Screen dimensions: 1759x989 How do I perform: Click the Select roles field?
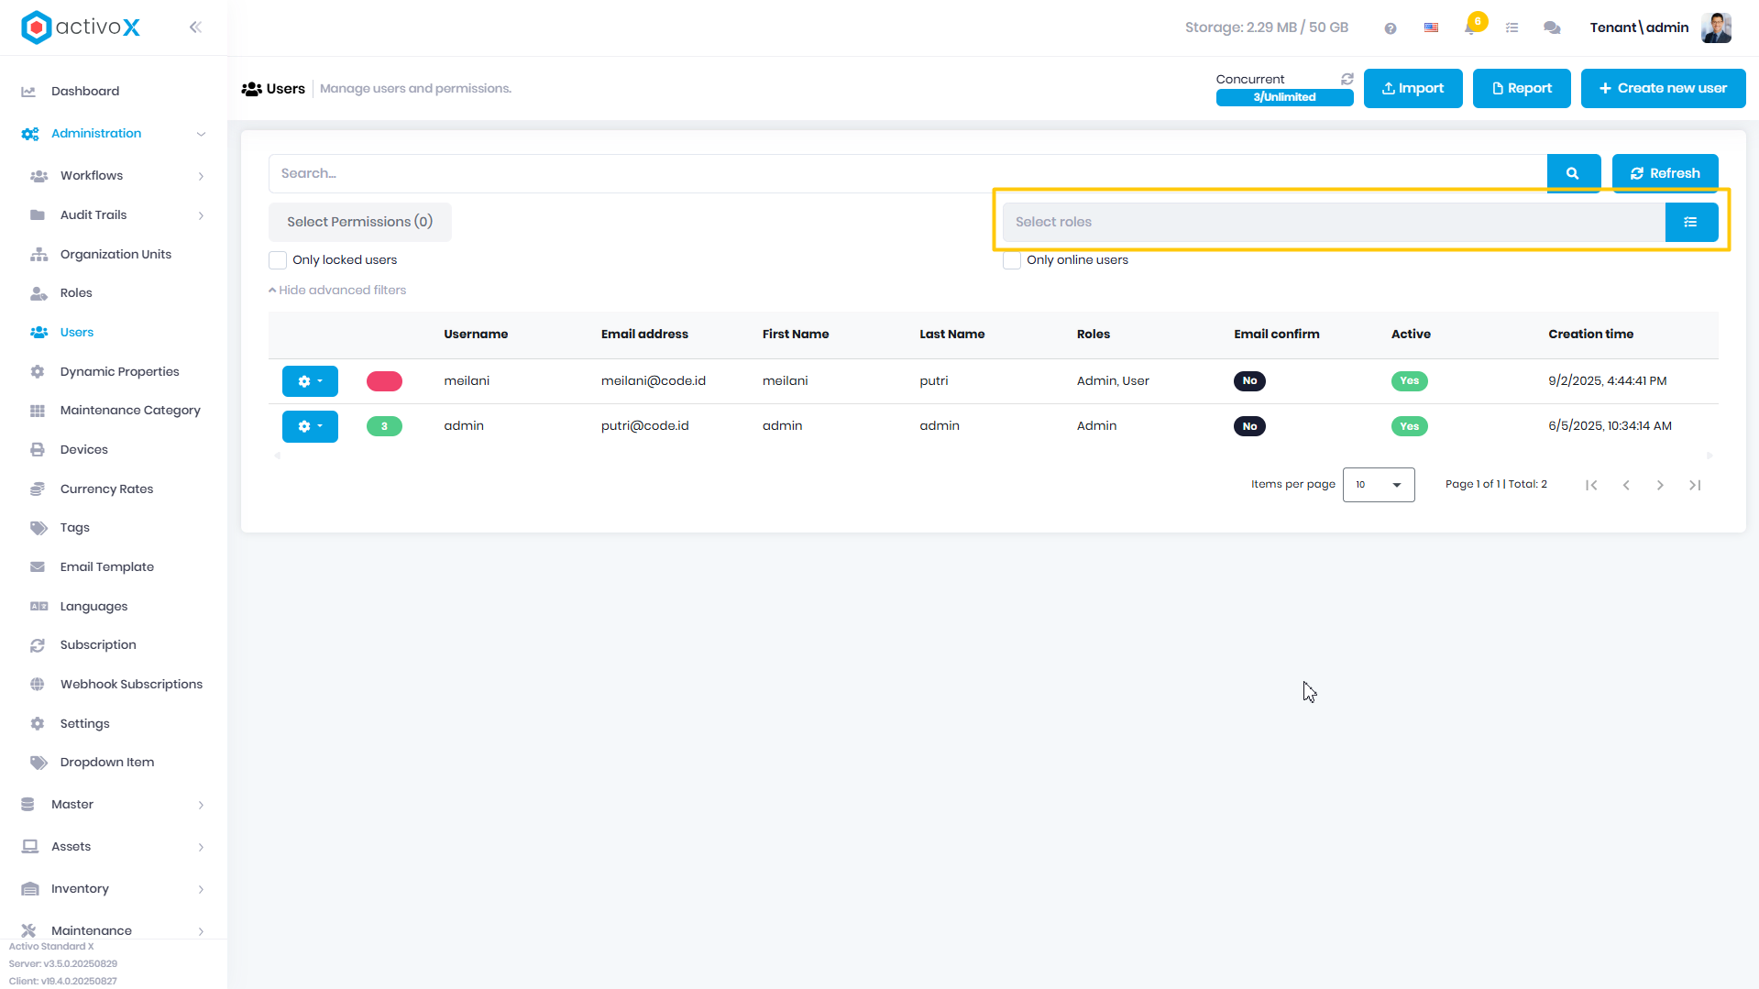pyautogui.click(x=1334, y=222)
